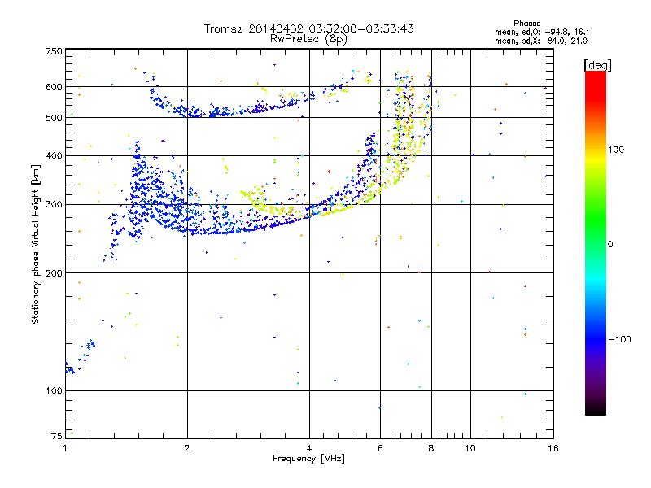Screen dimensions: 651x488
Task: Click the y-axis tick label "300"
Action: (54, 205)
